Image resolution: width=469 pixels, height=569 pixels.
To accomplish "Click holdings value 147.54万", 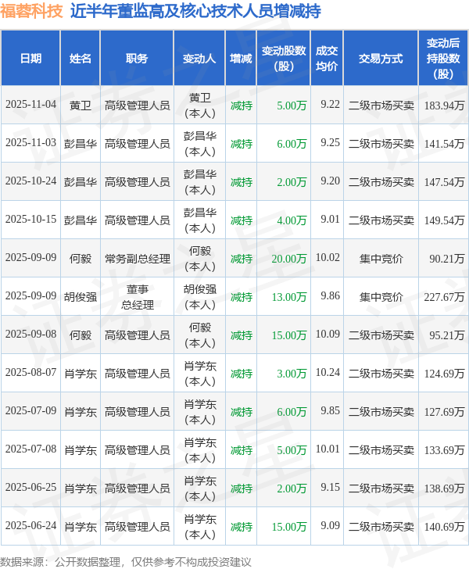I will [444, 182].
